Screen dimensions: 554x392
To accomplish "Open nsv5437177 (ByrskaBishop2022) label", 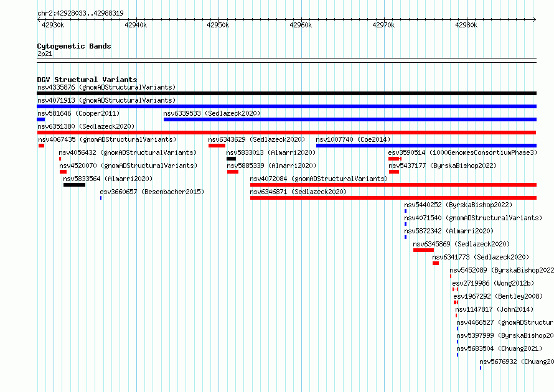I will coord(443,166).
